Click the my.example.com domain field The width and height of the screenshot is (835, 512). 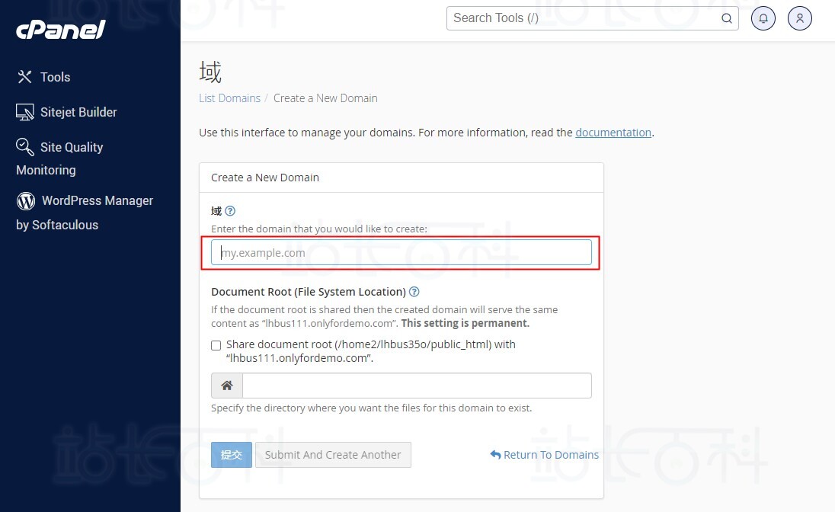[401, 253]
